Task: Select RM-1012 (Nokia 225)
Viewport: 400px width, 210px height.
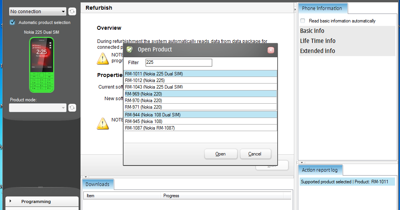Action: pos(200,80)
